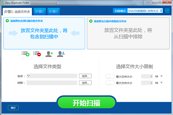This screenshot has width=173, height=115.
Task: Click 选择 button next to 排除 field
Action: pos(85,83)
